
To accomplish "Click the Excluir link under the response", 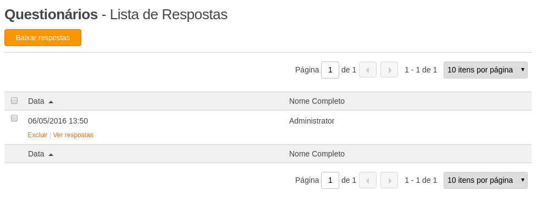I will coord(37,135).
